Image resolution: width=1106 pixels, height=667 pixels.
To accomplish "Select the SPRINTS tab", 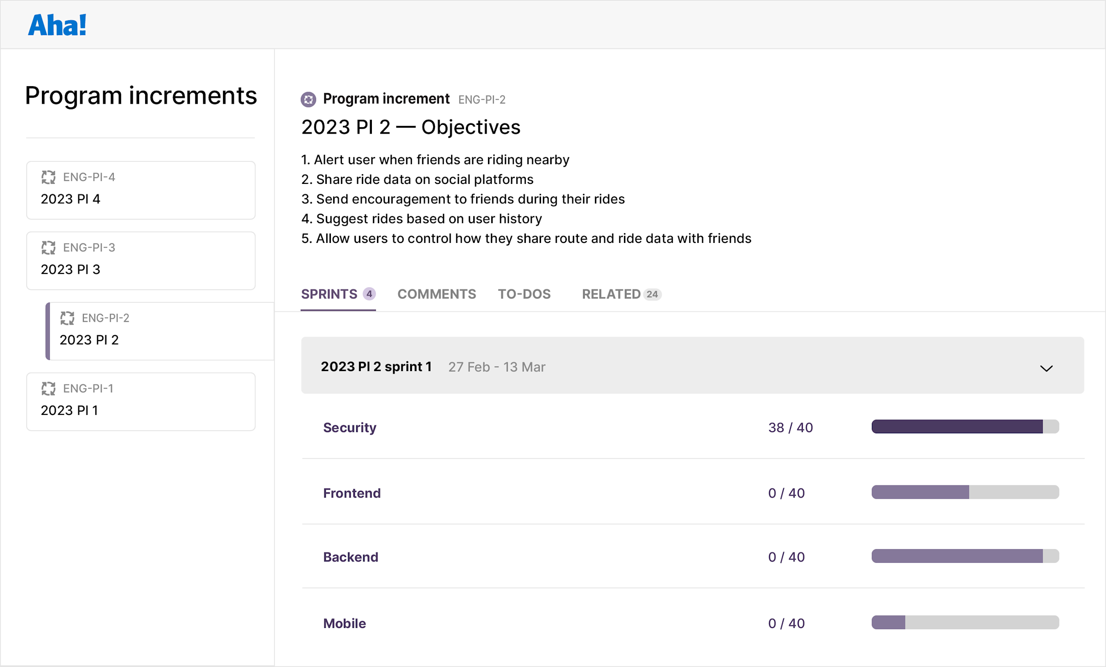I will click(329, 294).
